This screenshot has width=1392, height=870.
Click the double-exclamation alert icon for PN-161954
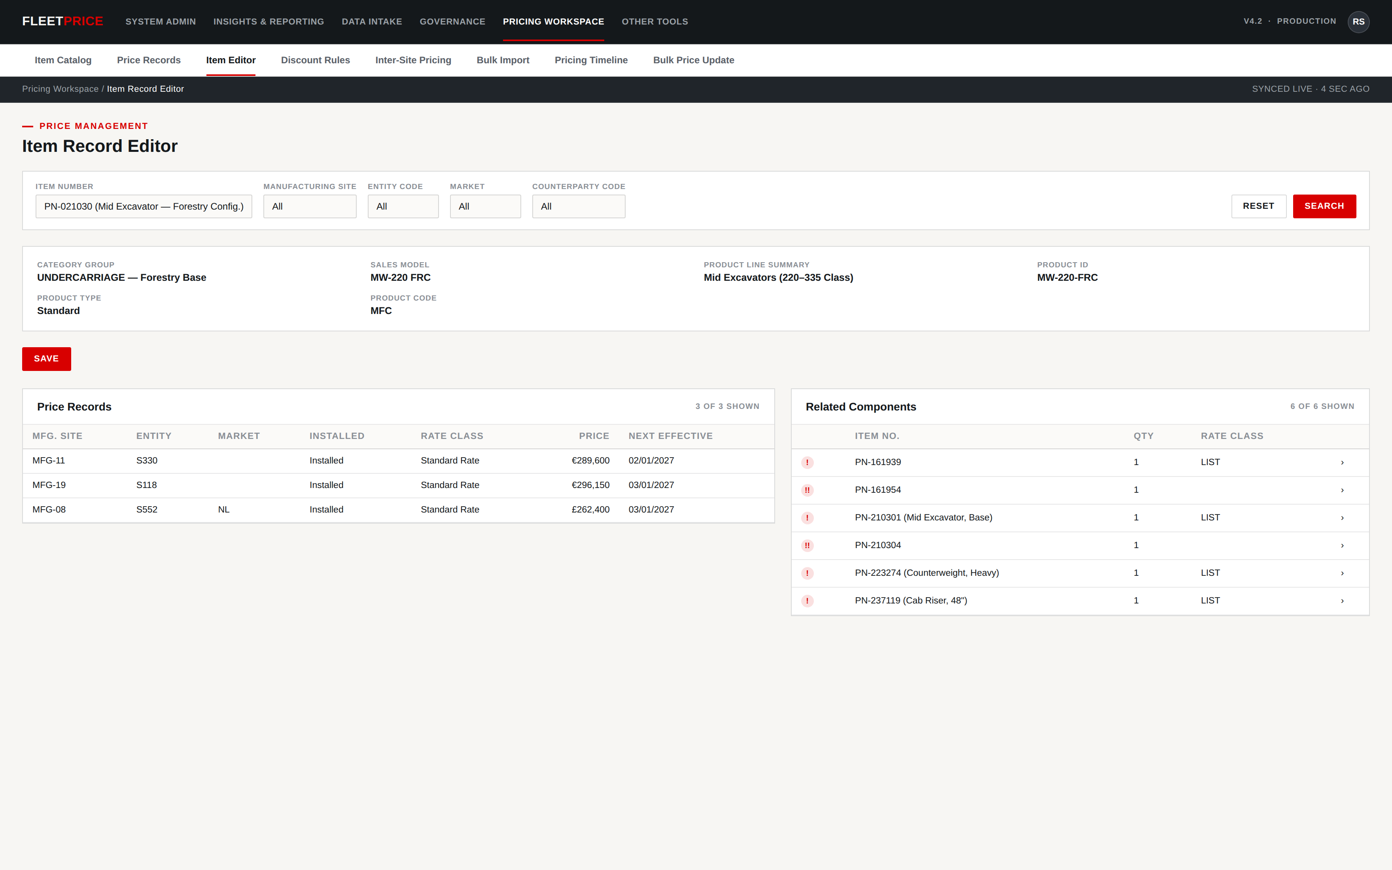coord(807,490)
